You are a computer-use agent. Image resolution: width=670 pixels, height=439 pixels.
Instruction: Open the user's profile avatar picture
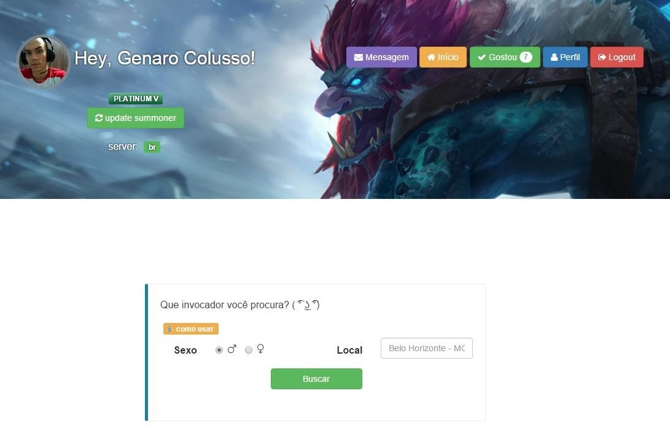[43, 61]
